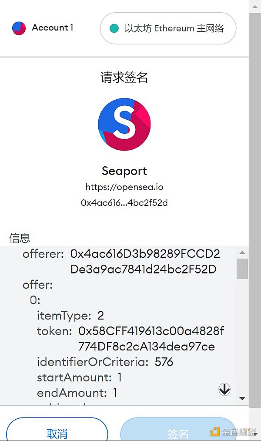Click the 请求签名 heading

click(x=124, y=77)
